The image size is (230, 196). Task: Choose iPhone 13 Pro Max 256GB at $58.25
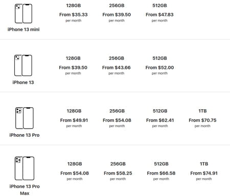coord(118,171)
